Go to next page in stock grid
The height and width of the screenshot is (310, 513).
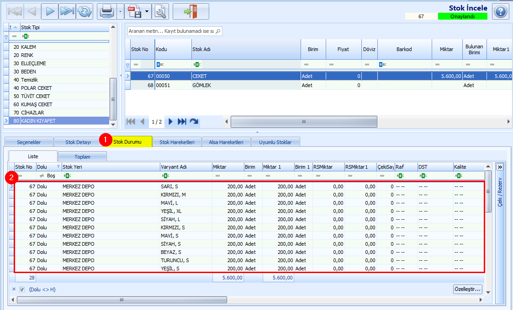(x=170, y=122)
